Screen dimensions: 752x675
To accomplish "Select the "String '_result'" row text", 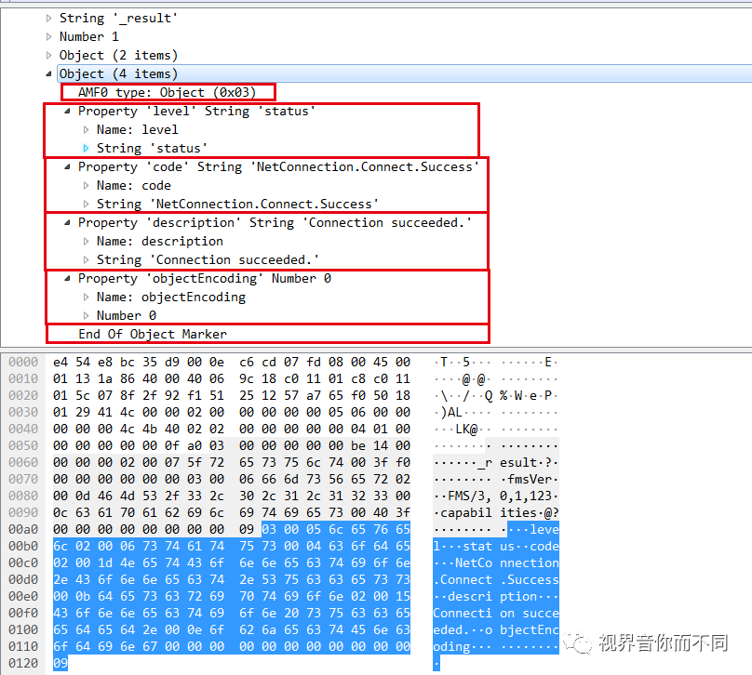I will pos(118,19).
